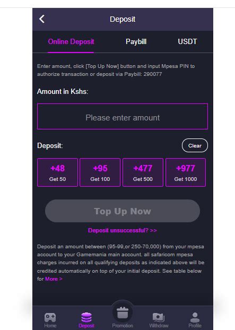Click the Top Up Now button
235x330 pixels.
pyautogui.click(x=123, y=211)
